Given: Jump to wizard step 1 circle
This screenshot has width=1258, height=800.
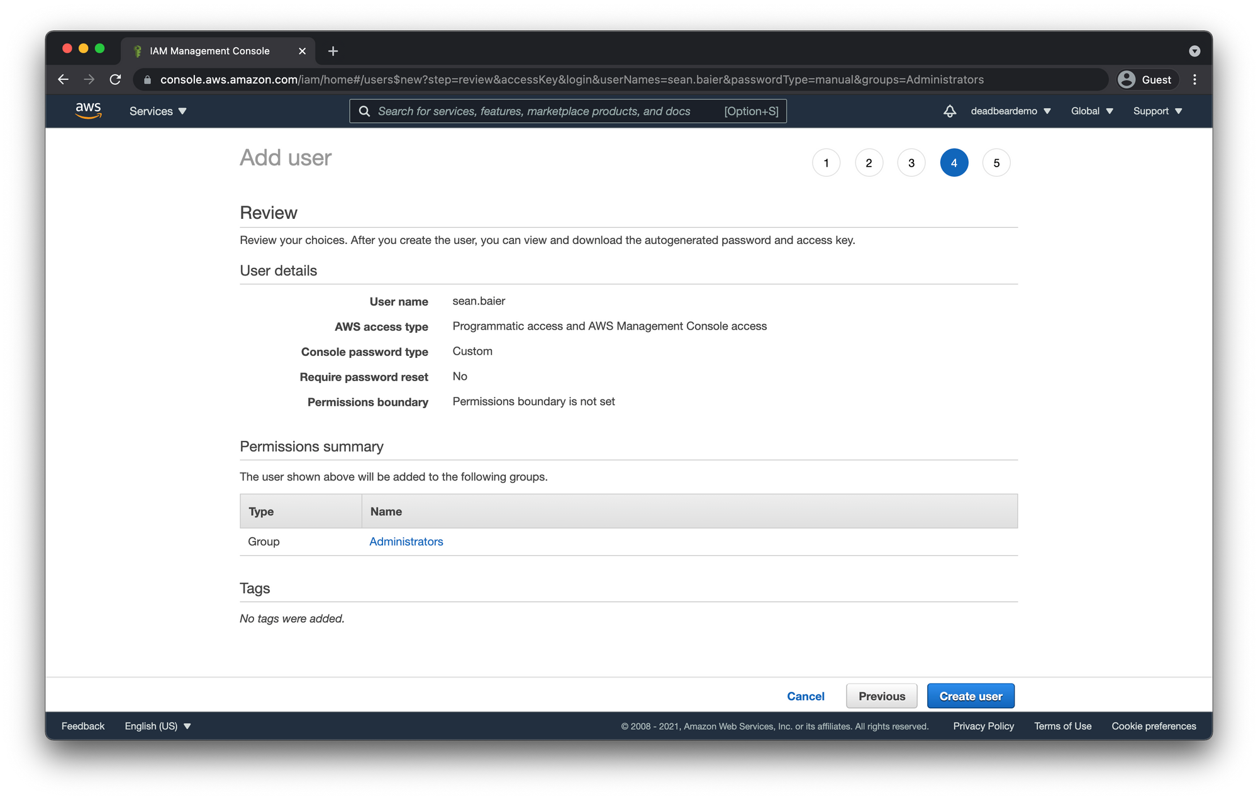Looking at the screenshot, I should [x=826, y=163].
